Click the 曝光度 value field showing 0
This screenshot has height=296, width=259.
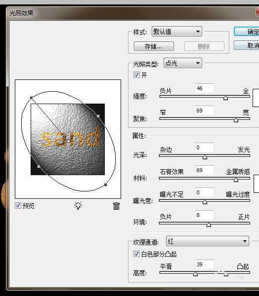tap(204, 192)
